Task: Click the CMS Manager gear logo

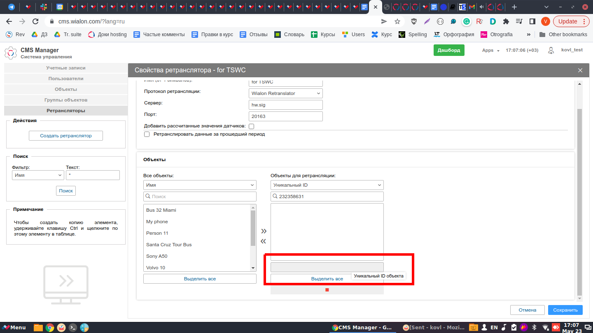Action: (11, 53)
